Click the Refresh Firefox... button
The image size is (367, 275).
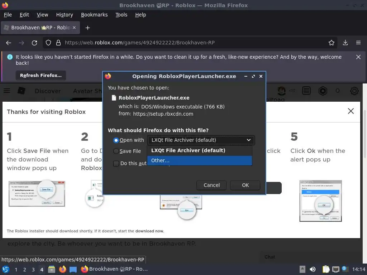pos(41,75)
